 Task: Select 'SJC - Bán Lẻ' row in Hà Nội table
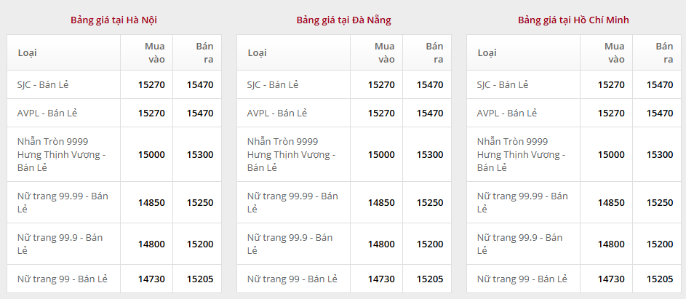tap(47, 84)
